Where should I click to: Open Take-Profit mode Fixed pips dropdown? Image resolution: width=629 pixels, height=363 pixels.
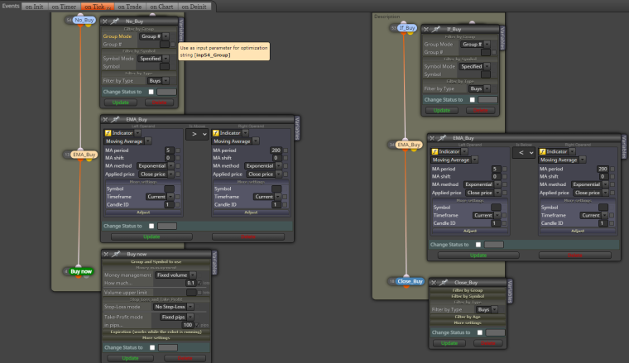click(177, 317)
